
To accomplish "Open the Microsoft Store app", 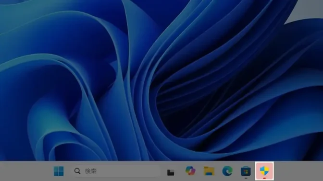I will click(246, 171).
